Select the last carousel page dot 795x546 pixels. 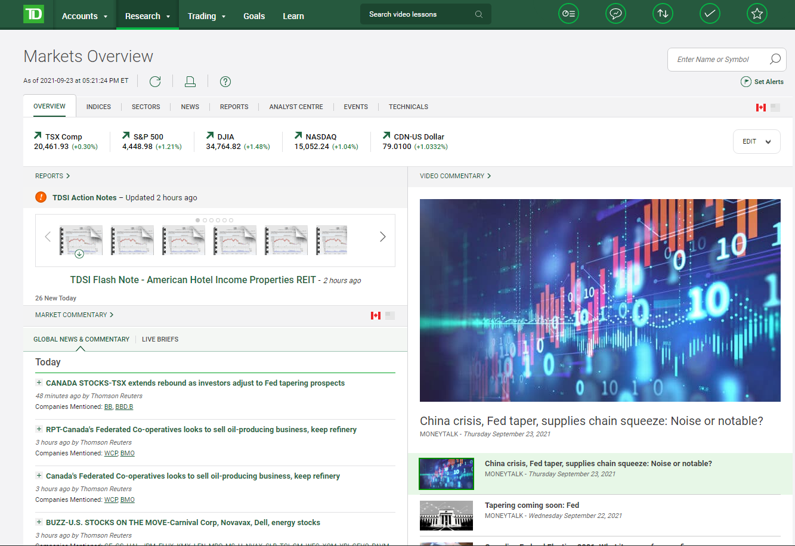point(231,220)
